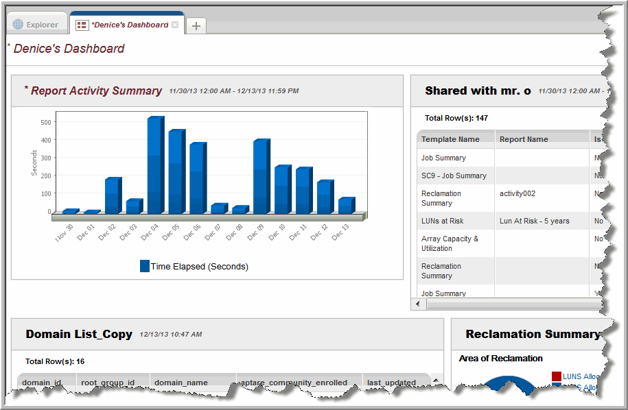Close the Denice's Dashboard tab
Viewport: 628px width, 410px height.
(175, 25)
